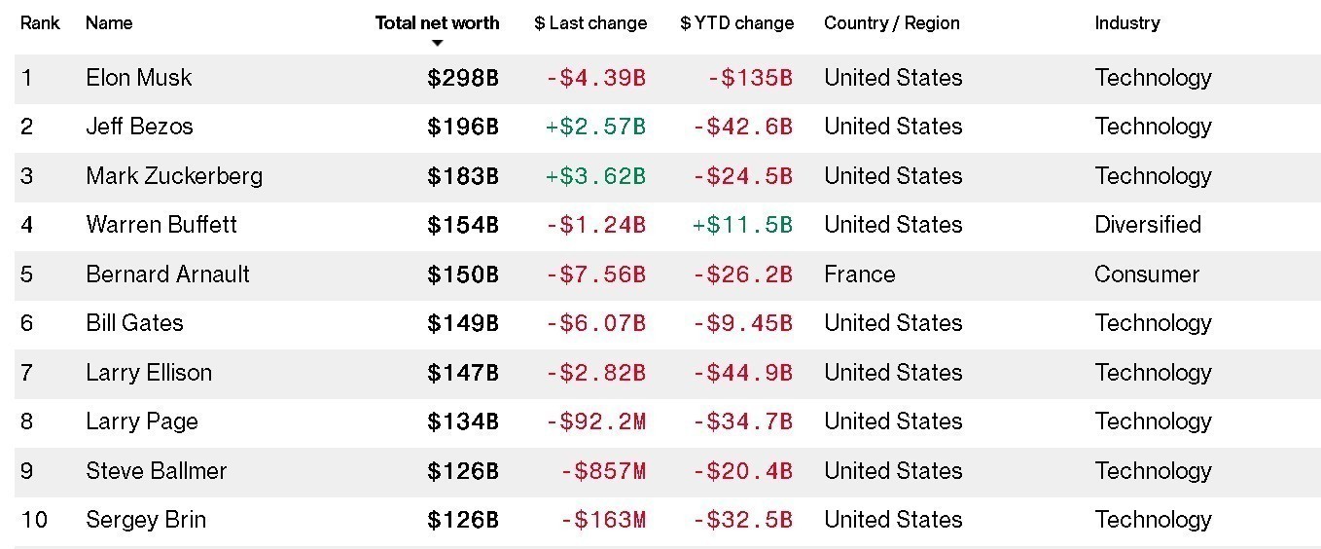This screenshot has width=1321, height=549.
Task: Select the Industry column header
Action: (x=1126, y=22)
